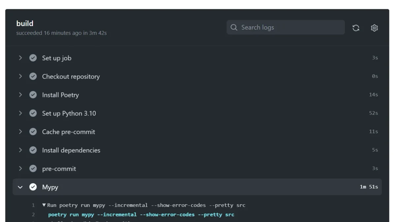
Task: Expand the Cache pre-commit step
Action: point(20,132)
